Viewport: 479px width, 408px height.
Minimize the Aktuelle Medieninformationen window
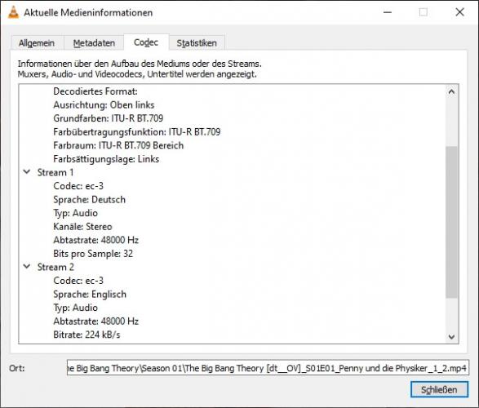click(388, 12)
